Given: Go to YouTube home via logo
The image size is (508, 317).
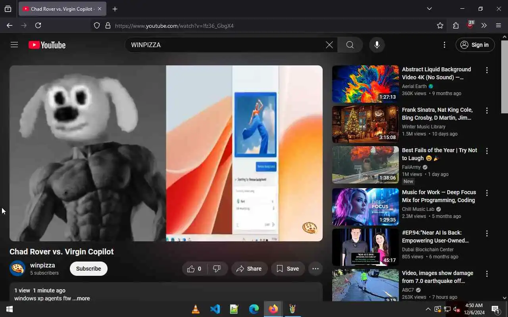Looking at the screenshot, I should pyautogui.click(x=47, y=45).
